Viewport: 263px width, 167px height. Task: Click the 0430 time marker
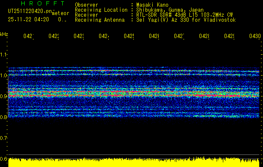[x=255, y=36]
